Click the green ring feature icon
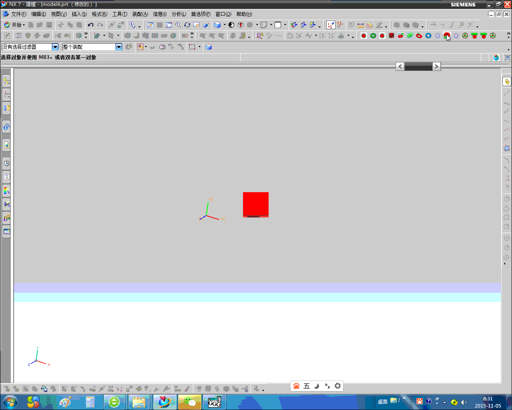The height and width of the screenshot is (410, 512). (x=373, y=36)
